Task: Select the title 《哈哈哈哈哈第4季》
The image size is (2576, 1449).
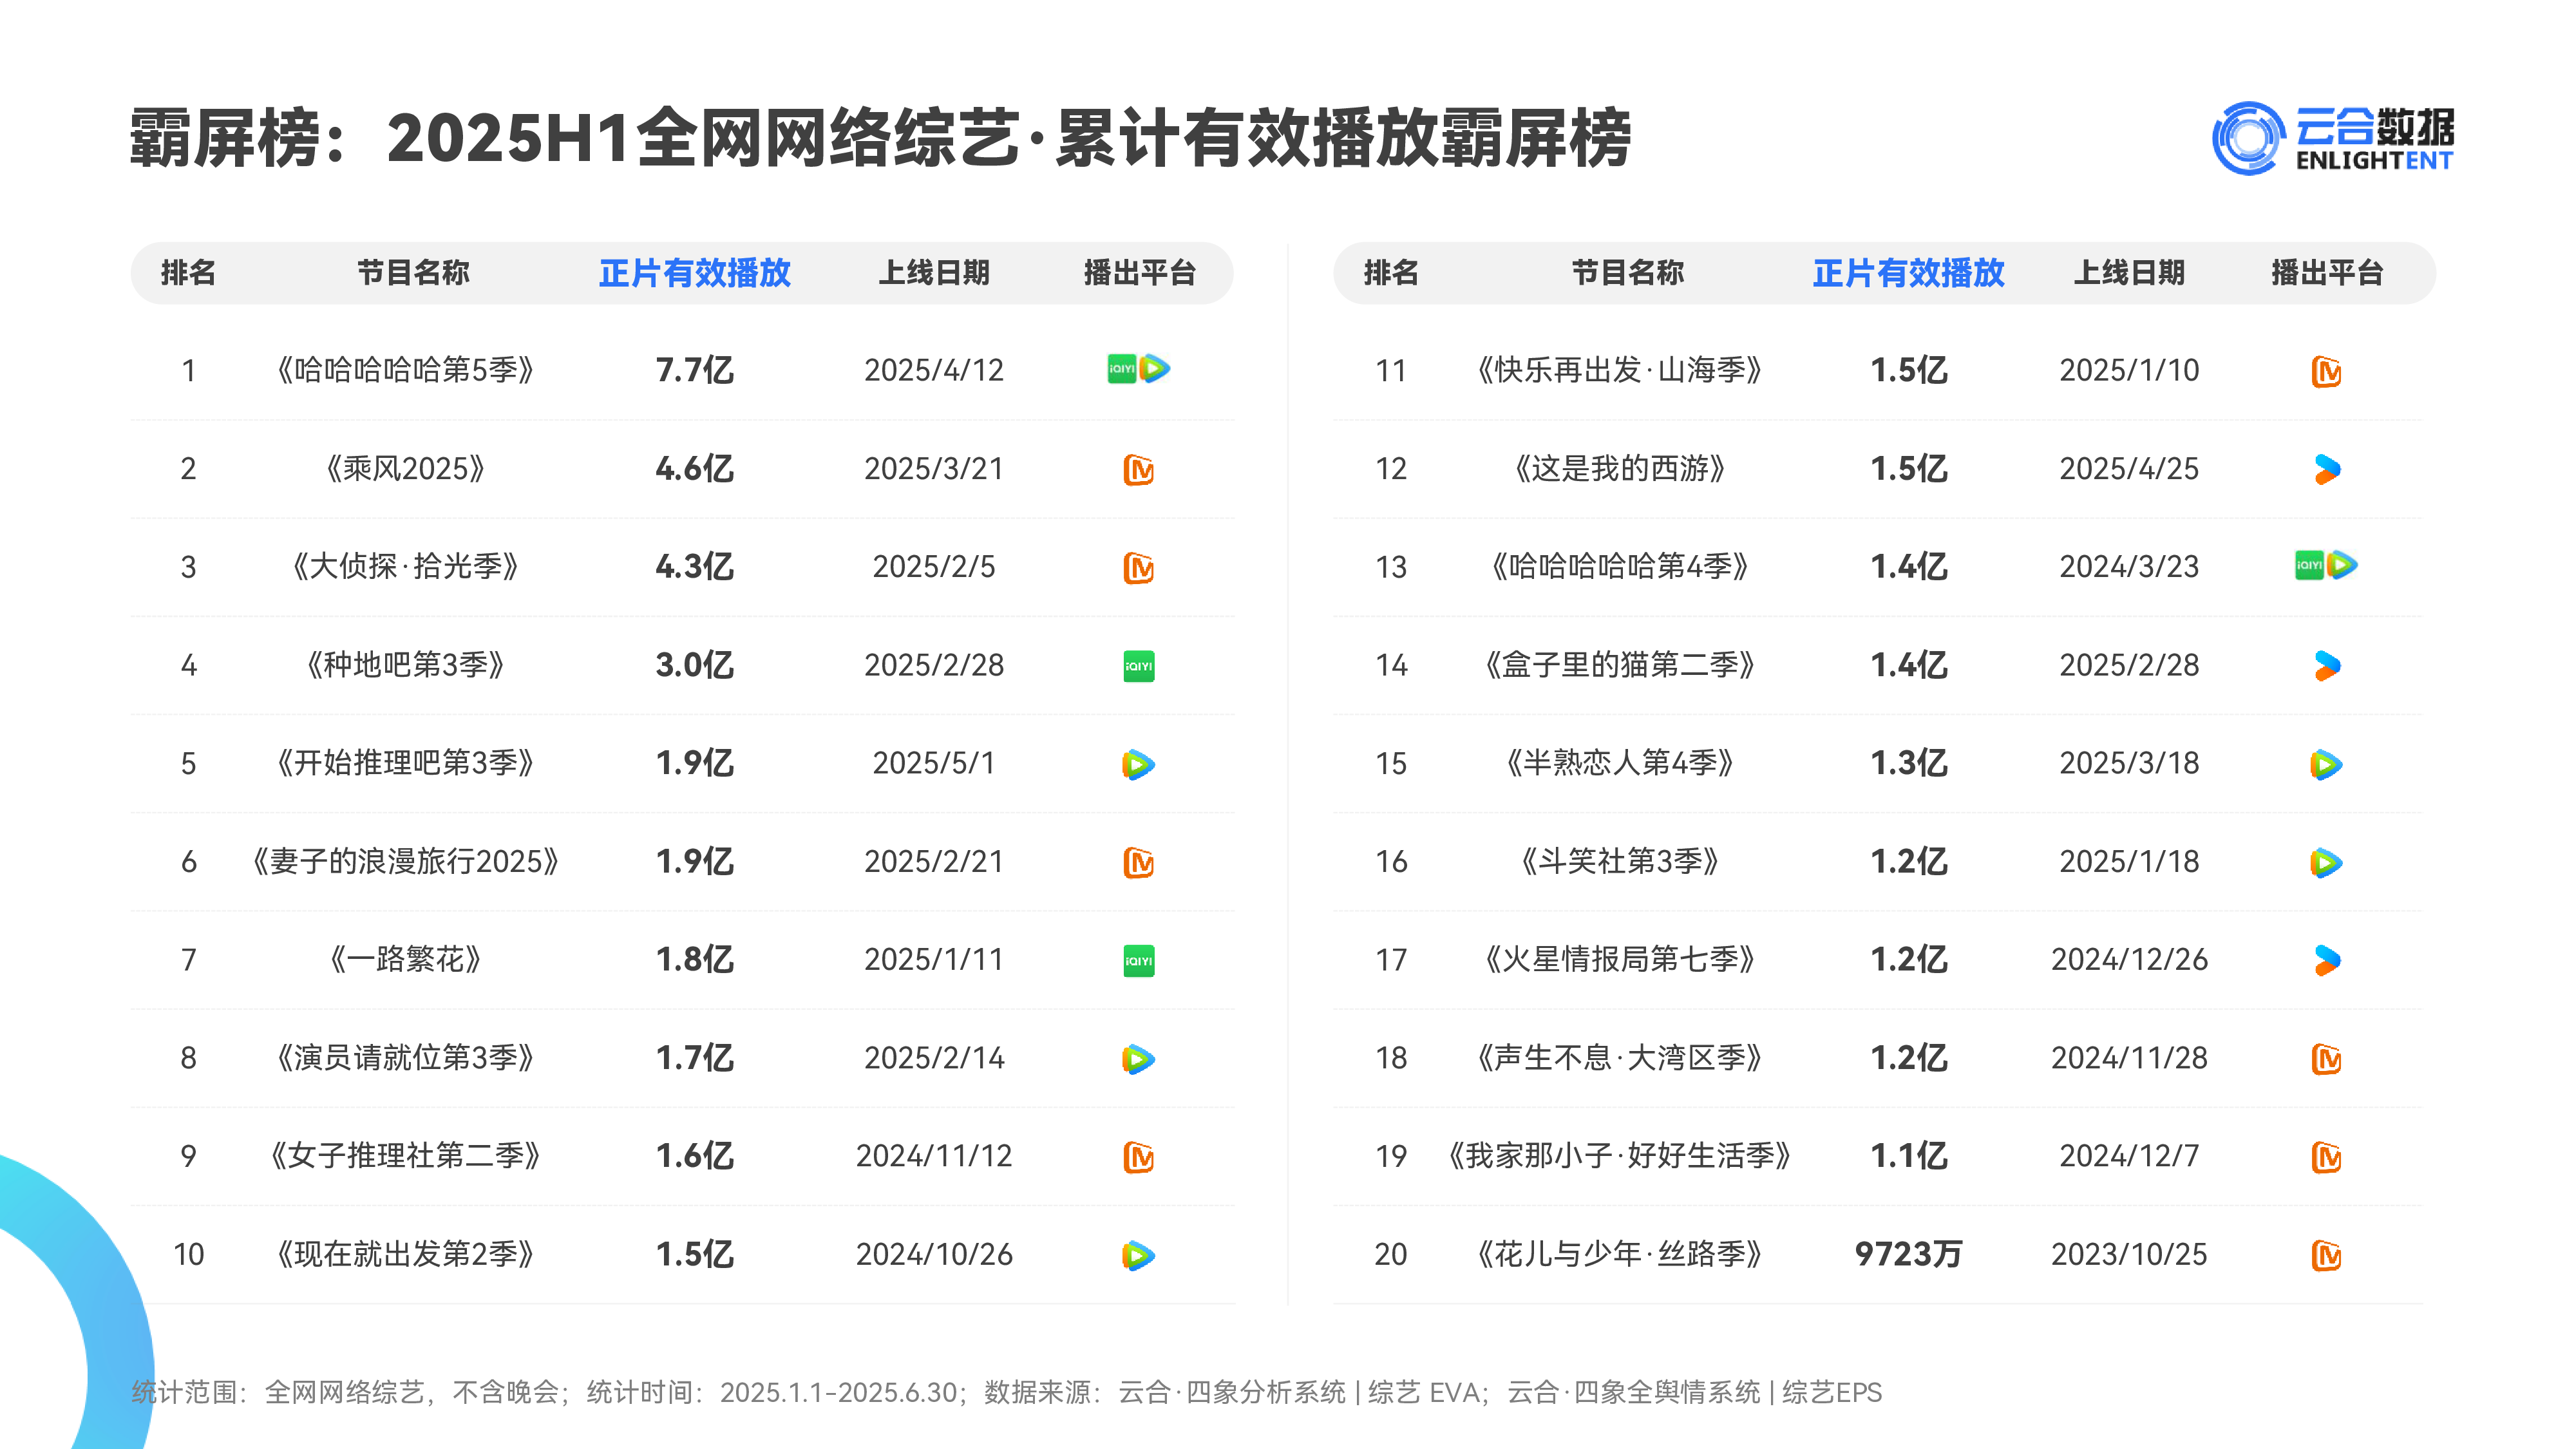Action: point(1619,566)
